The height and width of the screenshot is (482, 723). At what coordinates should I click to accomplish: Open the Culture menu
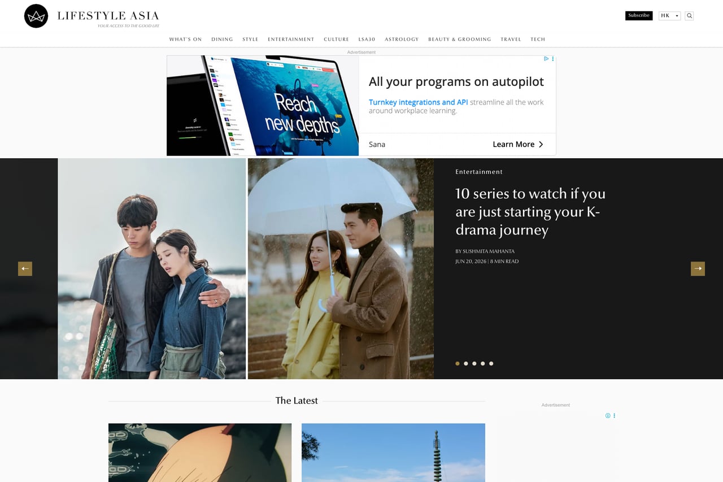pyautogui.click(x=336, y=40)
